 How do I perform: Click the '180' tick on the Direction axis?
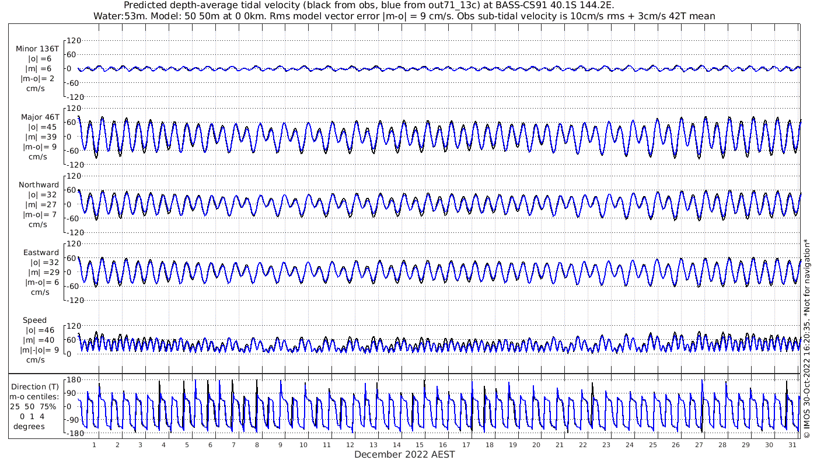(x=74, y=379)
